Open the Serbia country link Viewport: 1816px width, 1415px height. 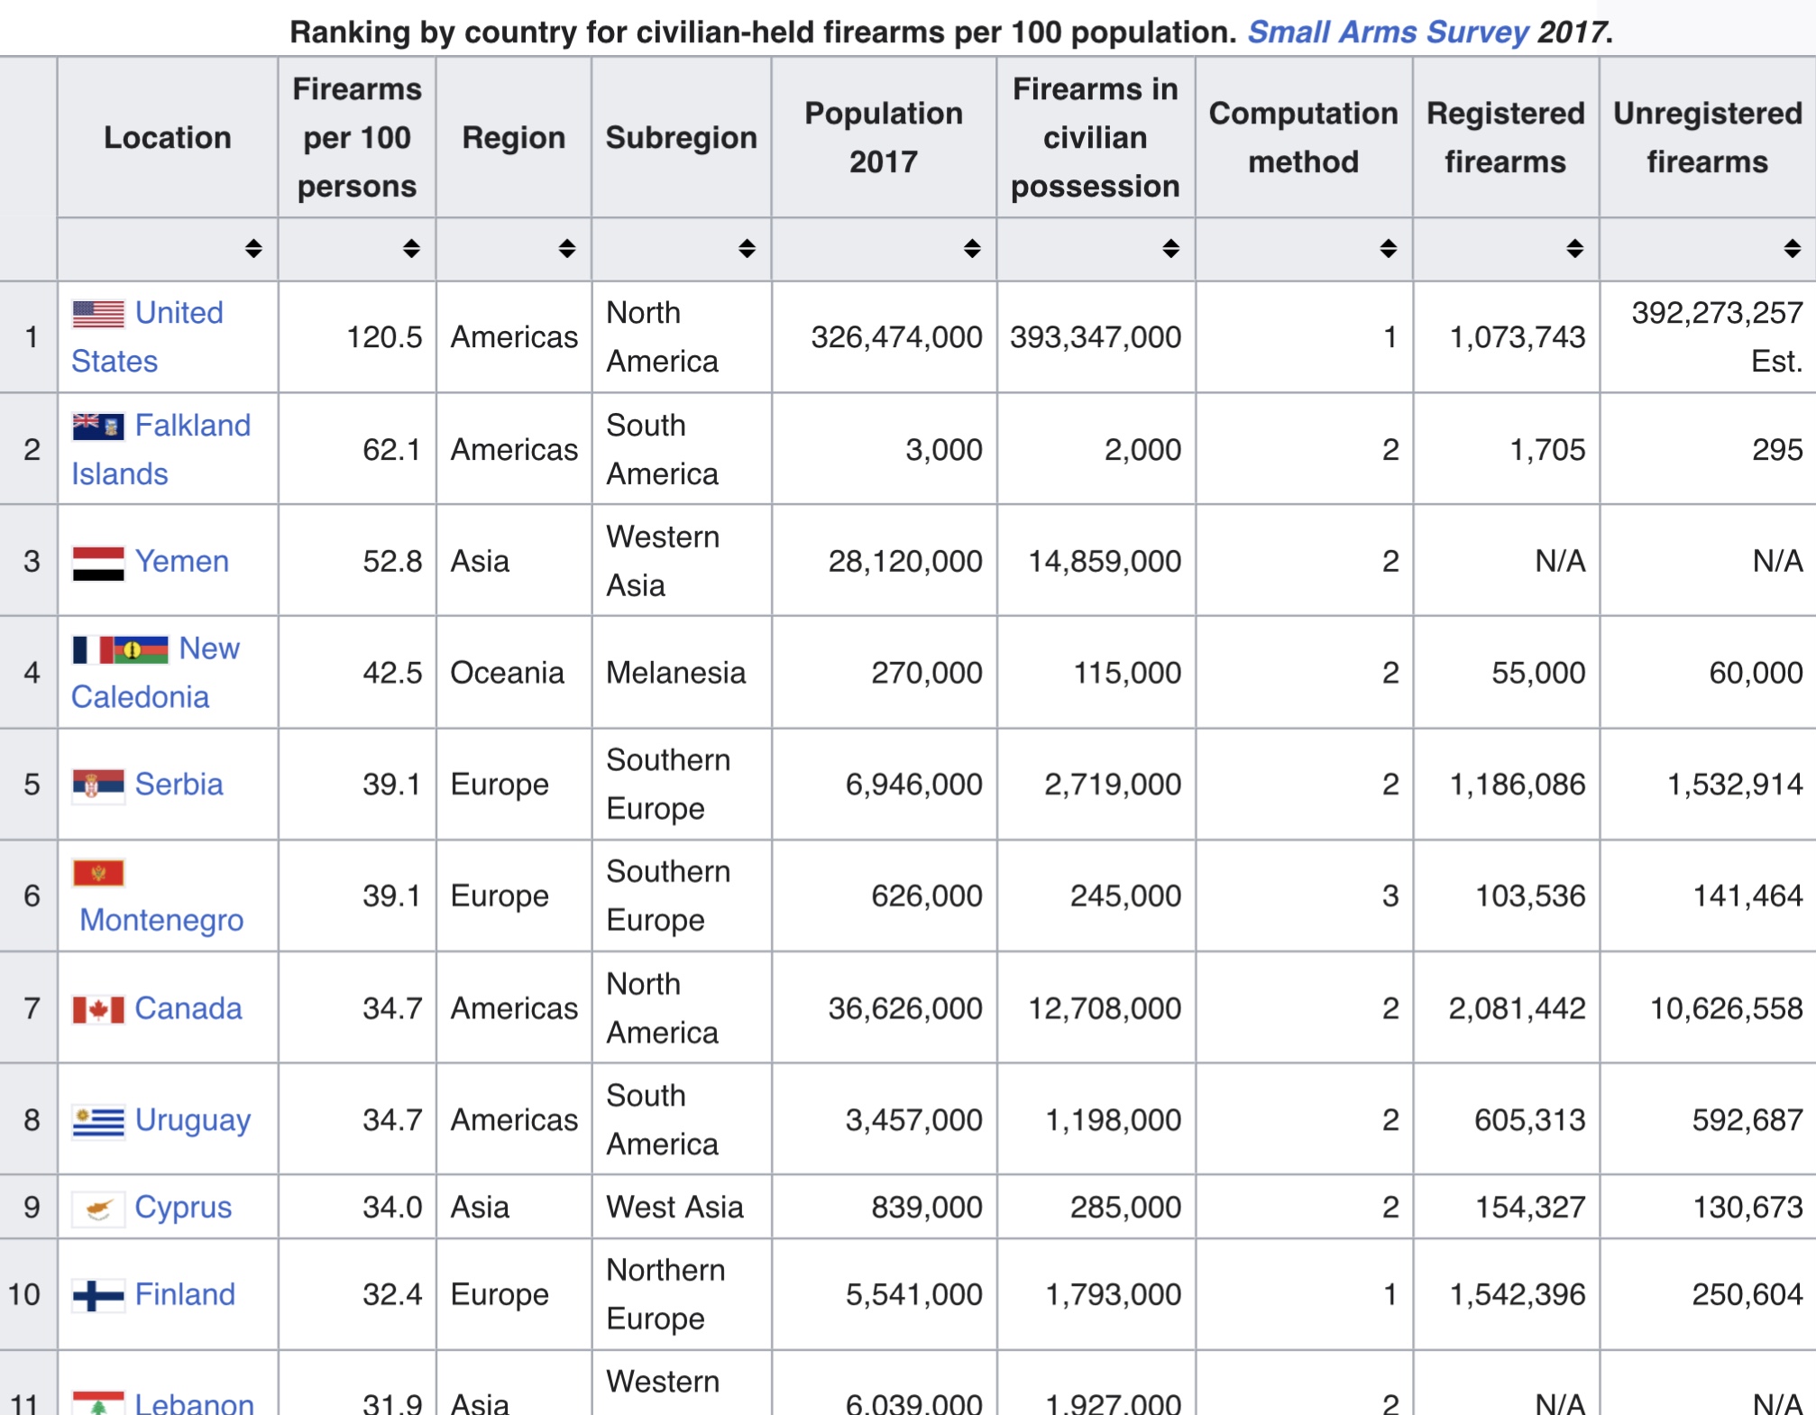(179, 785)
